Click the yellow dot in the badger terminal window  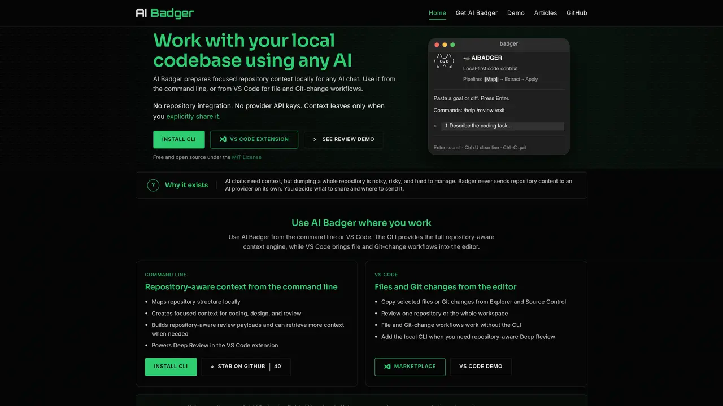pyautogui.click(x=445, y=45)
